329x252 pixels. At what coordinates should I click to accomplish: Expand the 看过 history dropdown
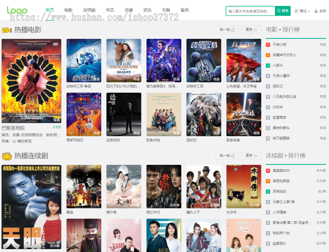point(302,11)
